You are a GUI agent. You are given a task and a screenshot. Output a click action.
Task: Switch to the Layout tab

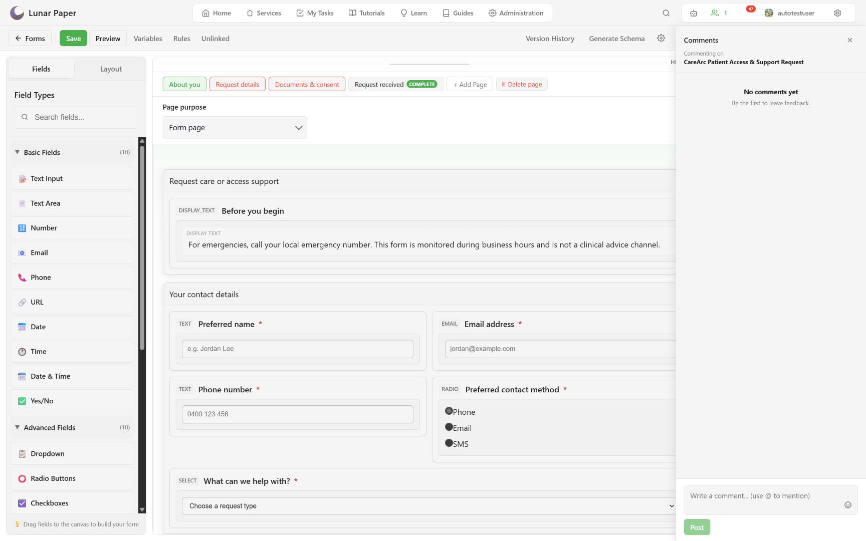(x=111, y=69)
